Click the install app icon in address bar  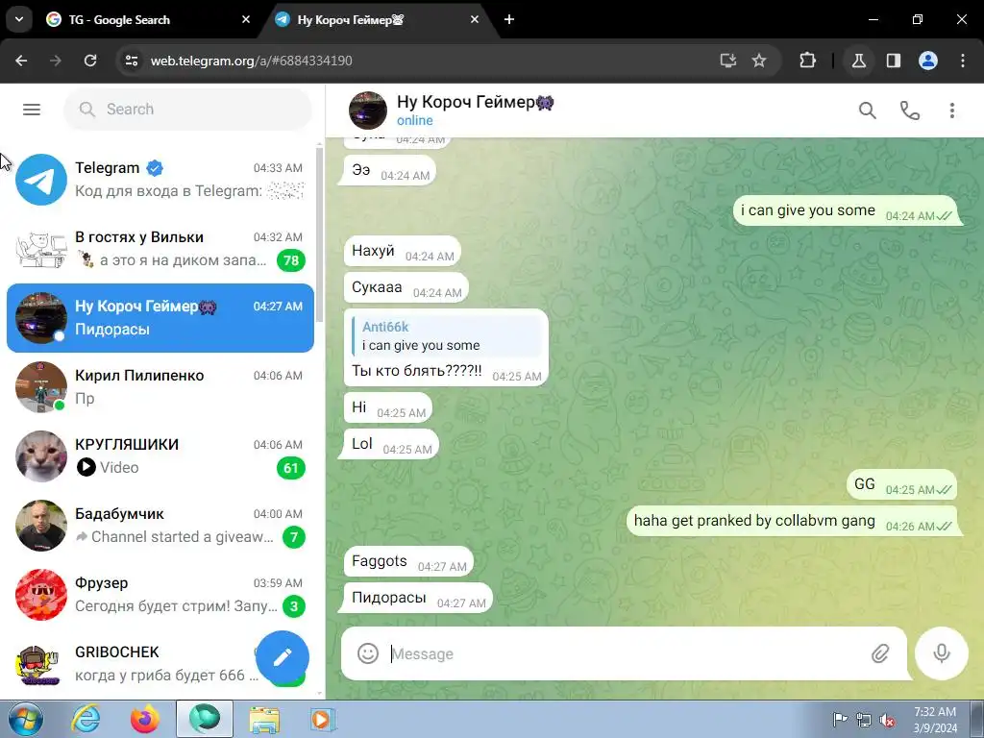tap(728, 61)
